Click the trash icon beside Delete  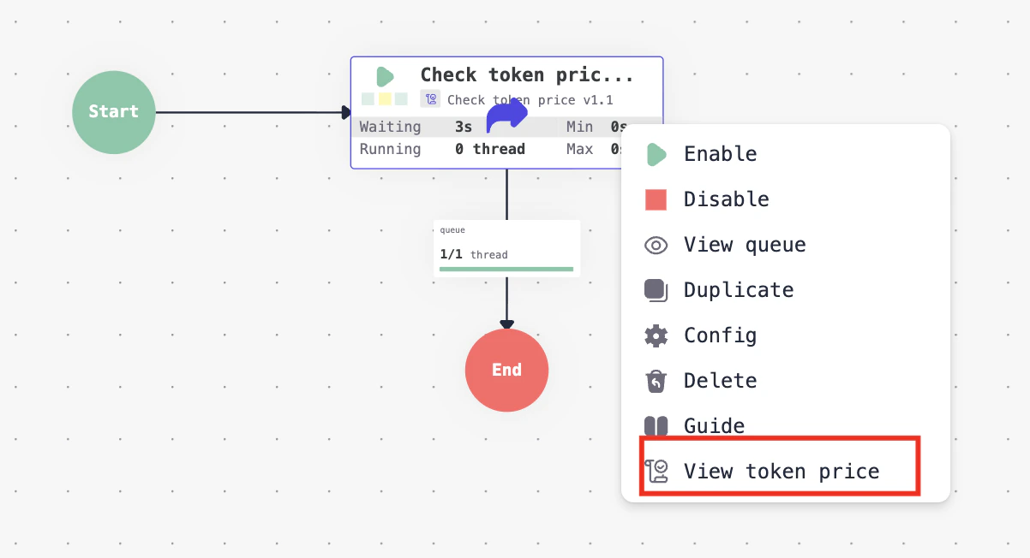click(656, 380)
